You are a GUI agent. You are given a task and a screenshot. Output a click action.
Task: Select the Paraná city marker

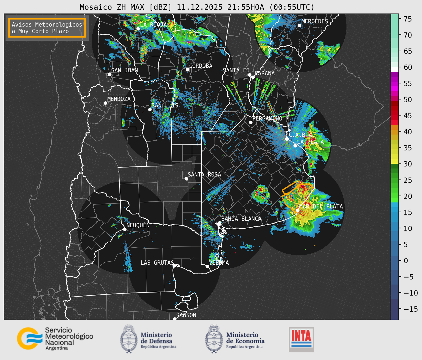point(253,77)
